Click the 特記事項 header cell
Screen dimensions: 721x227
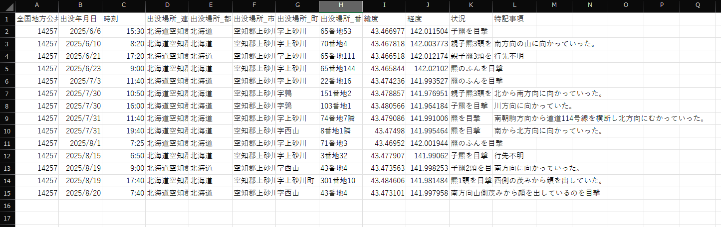514,19
